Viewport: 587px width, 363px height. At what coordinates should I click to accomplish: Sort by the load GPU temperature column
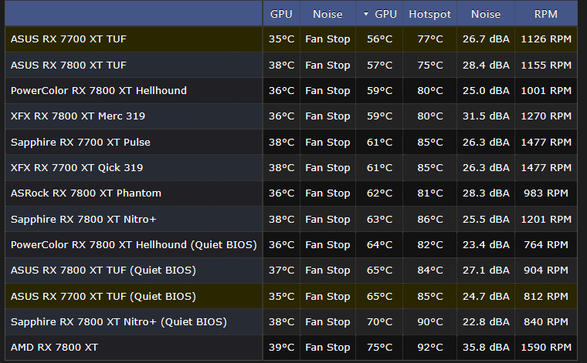(x=380, y=14)
